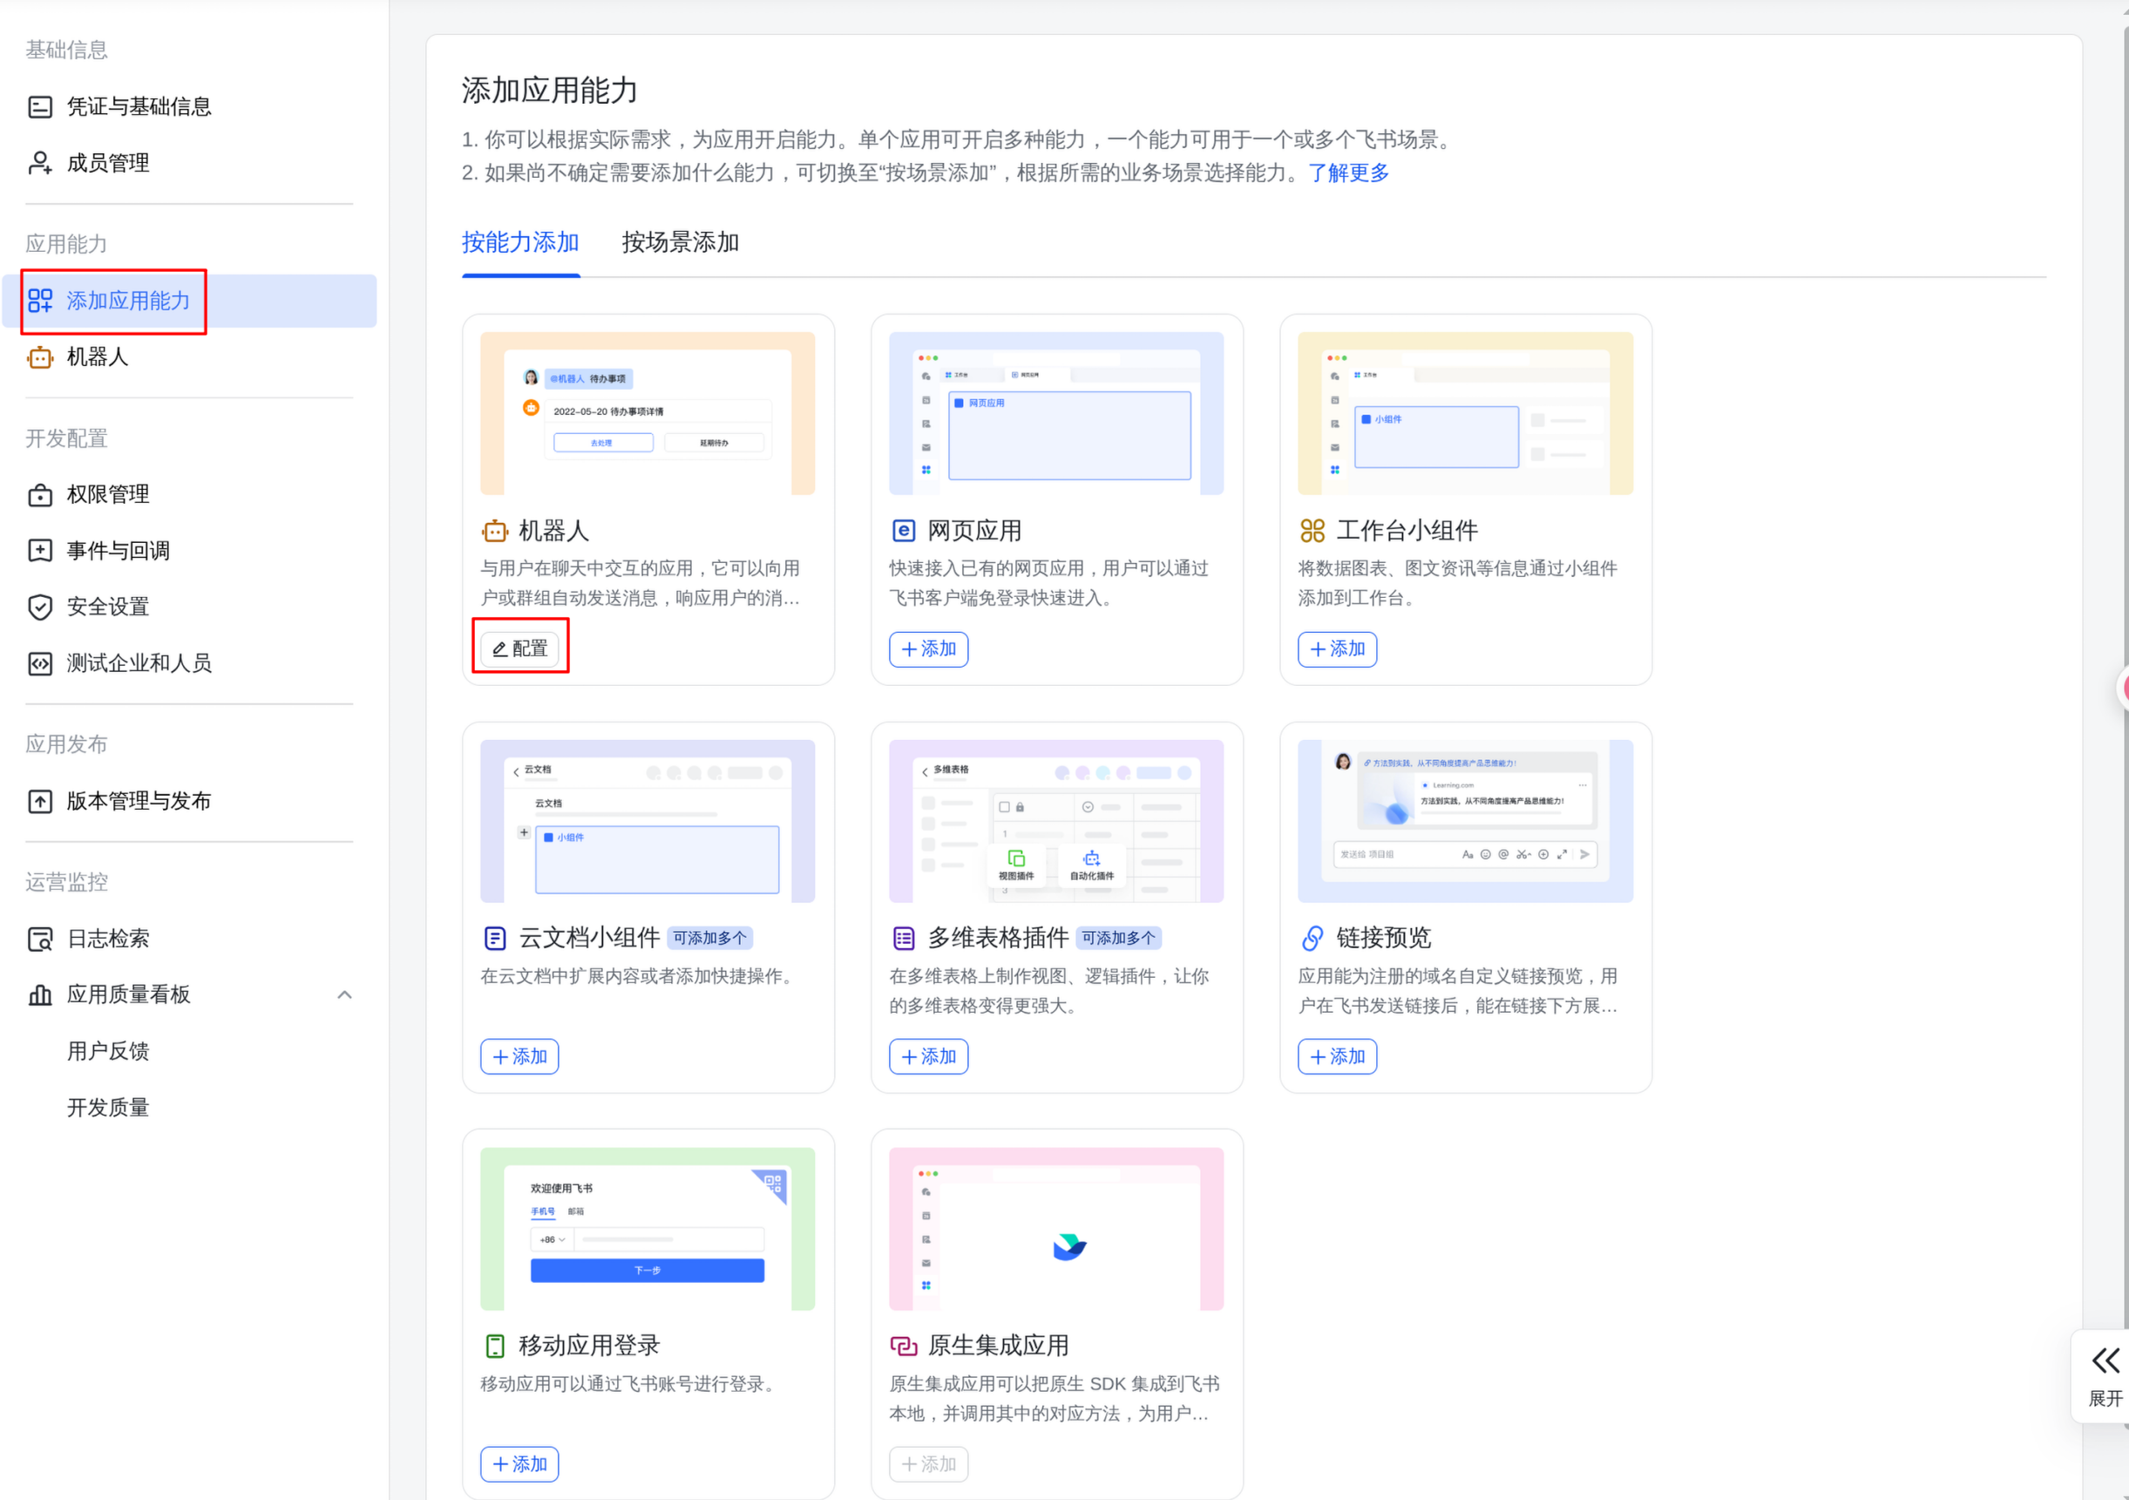Open 机器人 sidebar menu item
2129x1500 pixels.
(x=189, y=357)
